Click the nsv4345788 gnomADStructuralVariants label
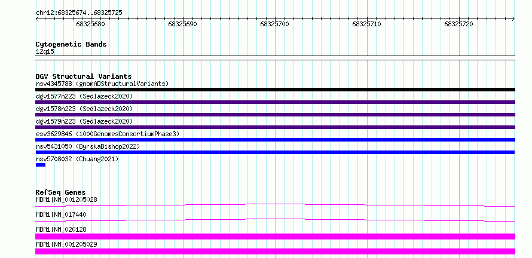The height and width of the screenshot is (258, 532). (x=102, y=84)
